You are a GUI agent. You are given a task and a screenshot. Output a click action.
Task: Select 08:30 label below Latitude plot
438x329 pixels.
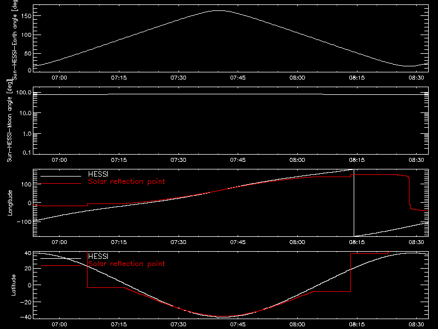[416, 324]
